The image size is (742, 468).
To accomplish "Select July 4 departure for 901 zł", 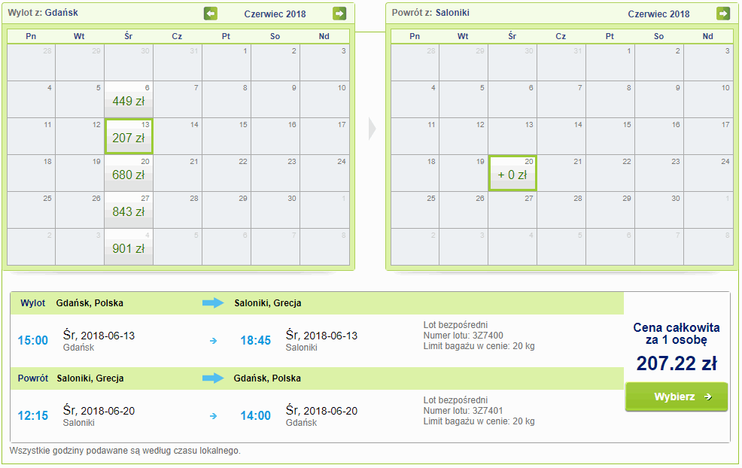I will click(x=129, y=247).
